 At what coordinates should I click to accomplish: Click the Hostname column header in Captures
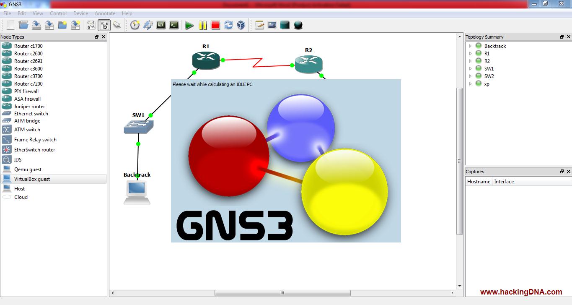479,182
